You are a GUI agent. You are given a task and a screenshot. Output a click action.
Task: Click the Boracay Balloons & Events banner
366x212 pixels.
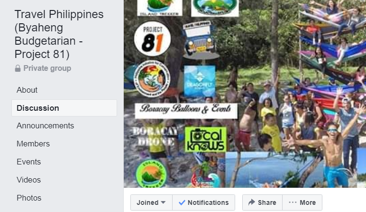(x=186, y=111)
